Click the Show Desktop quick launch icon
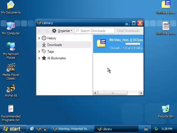The height and width of the screenshot is (133, 177). [x=32, y=129]
